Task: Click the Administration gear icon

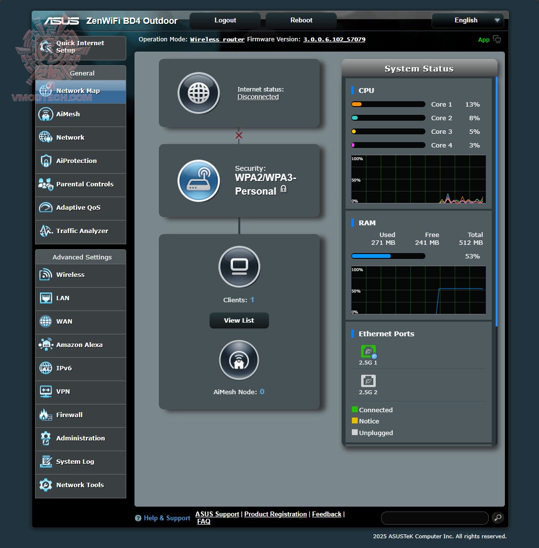Action: (46, 438)
